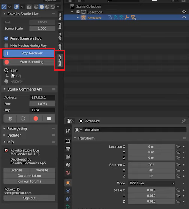This screenshot has width=189, height=209.
Task: Click the Armature object name field
Action: [x=135, y=129]
